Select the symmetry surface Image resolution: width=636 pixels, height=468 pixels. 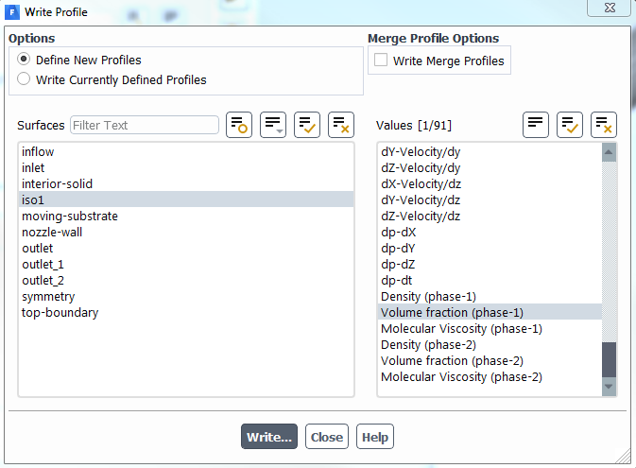[x=186, y=296]
